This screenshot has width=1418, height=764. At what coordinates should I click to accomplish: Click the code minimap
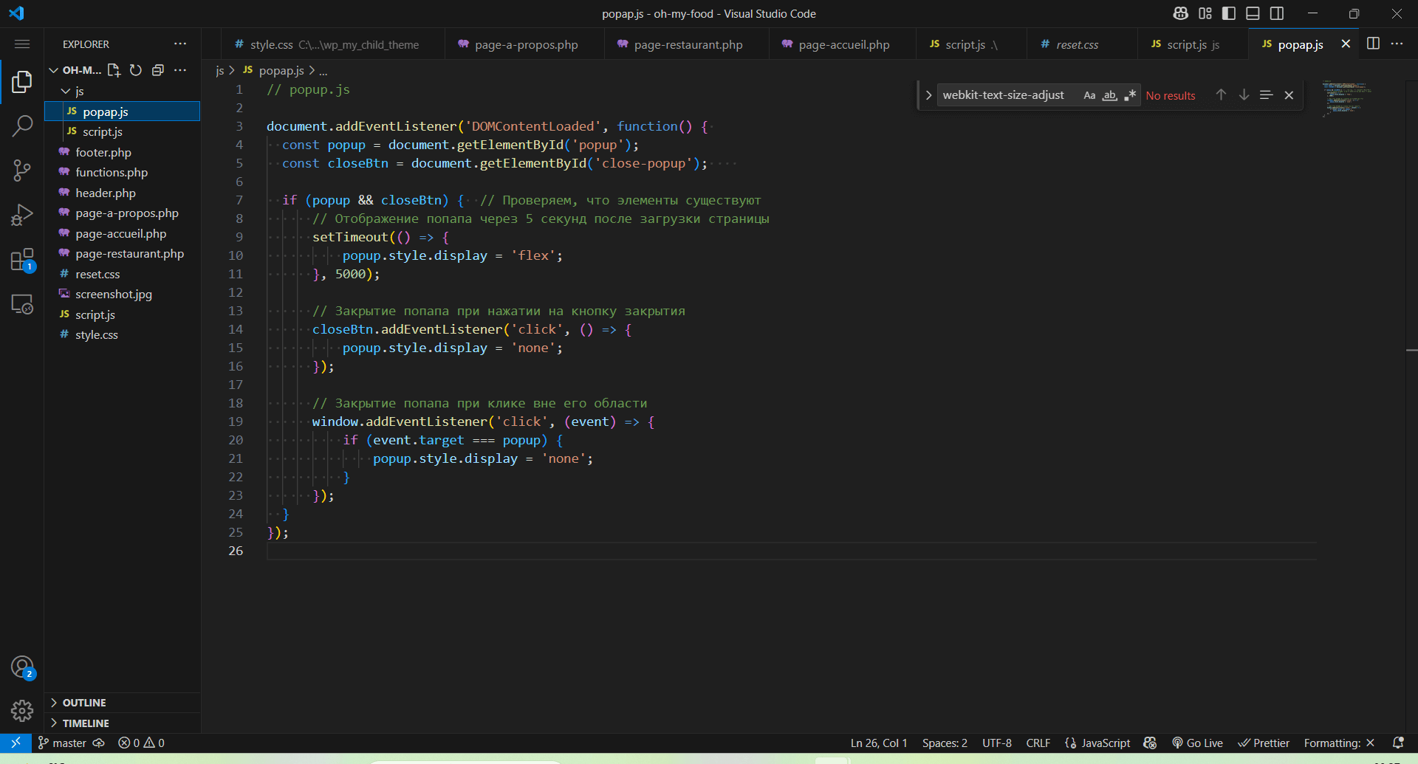click(1347, 98)
